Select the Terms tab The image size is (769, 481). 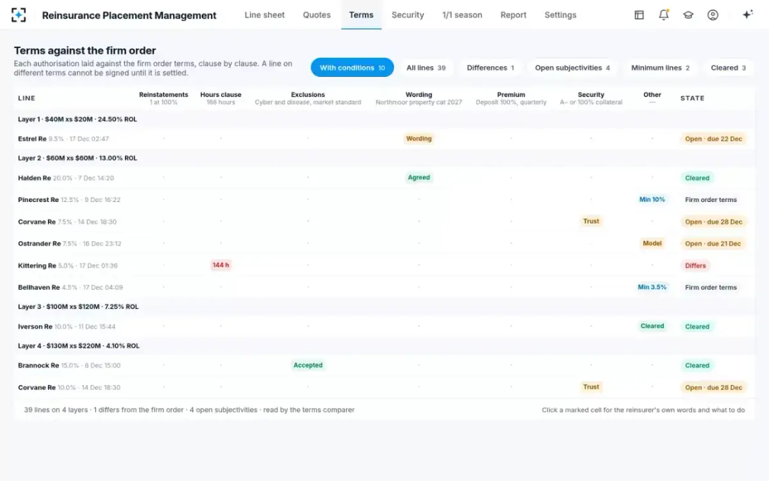[x=361, y=15]
